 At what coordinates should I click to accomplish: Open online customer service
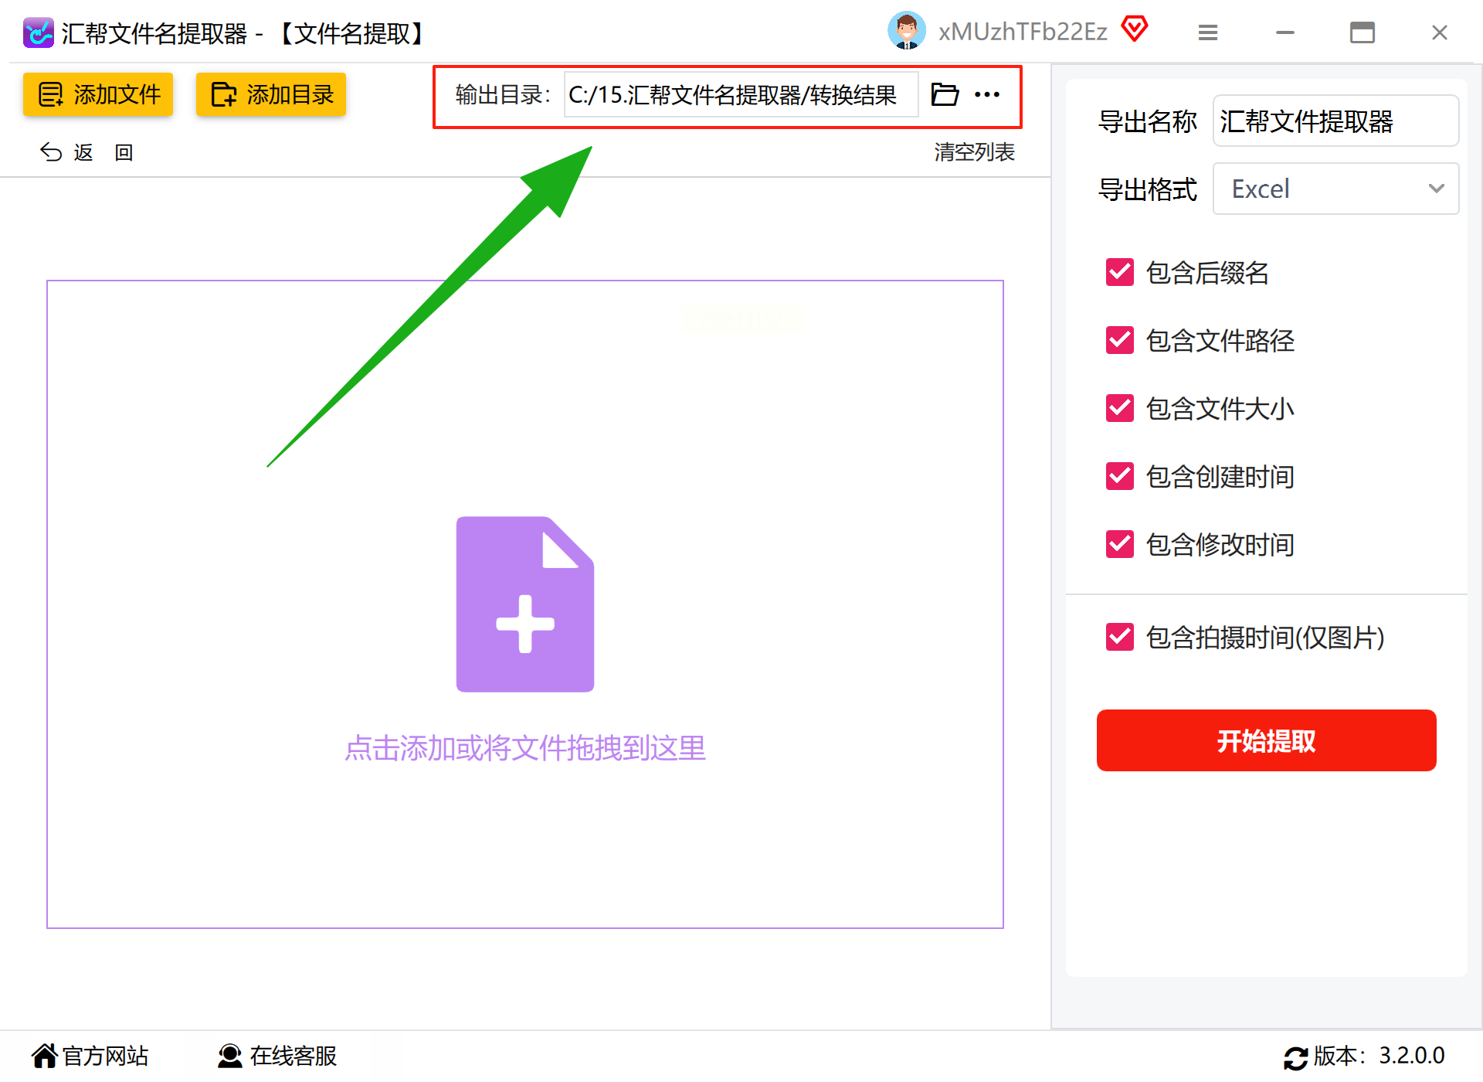[x=277, y=1056]
